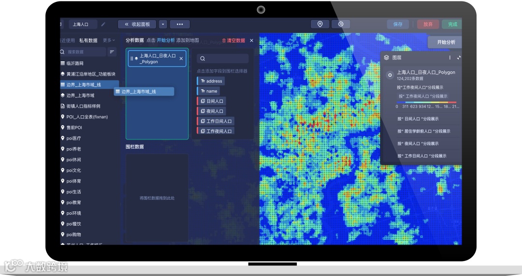Collapse the 图层 panel with the shrink icon
The image size is (522, 276).
(459, 57)
